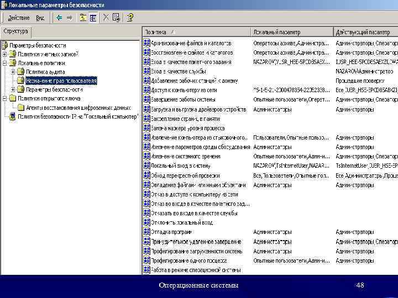Click icon of Закрепление страниц в памяти
The height and width of the screenshot is (298, 398).
[146, 118]
